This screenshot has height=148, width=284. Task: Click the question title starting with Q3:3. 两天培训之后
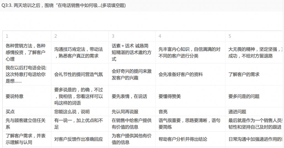[x=63, y=6]
